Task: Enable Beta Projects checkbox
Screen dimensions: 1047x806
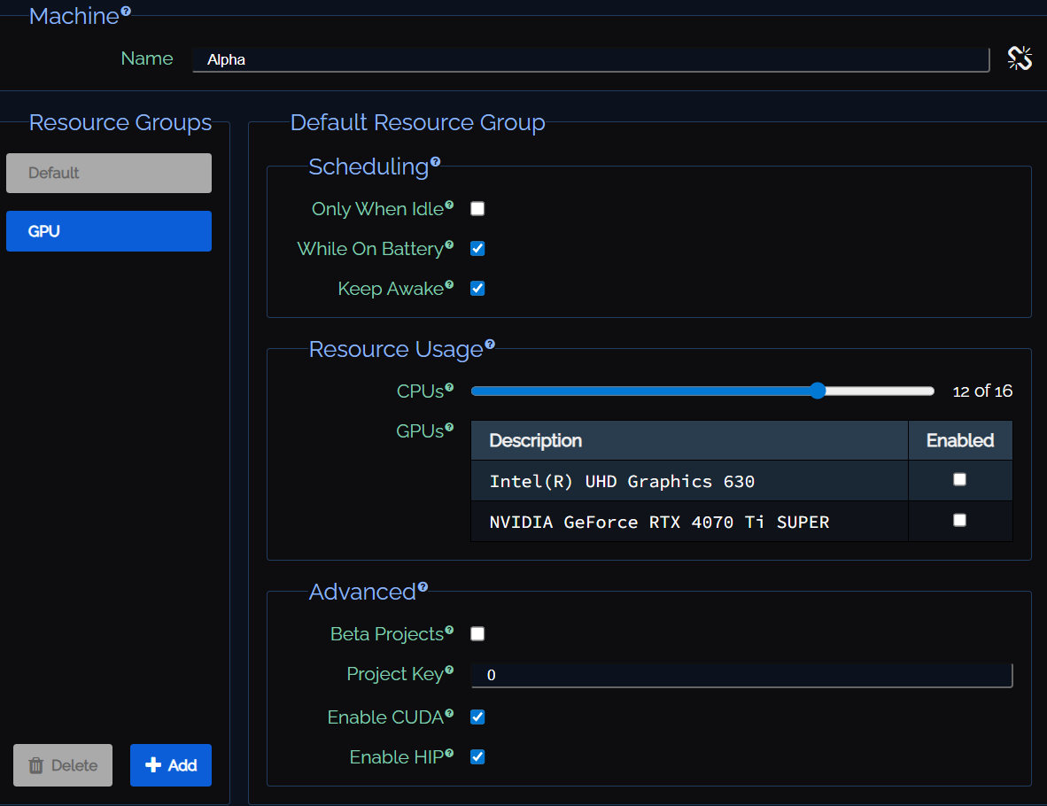Action: 477,633
